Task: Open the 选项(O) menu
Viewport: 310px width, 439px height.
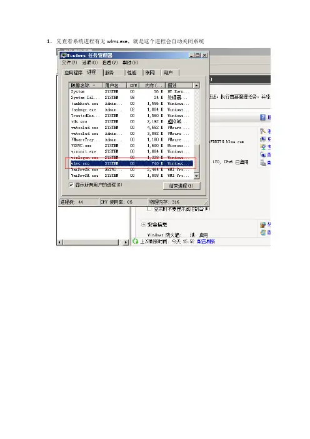Action: click(x=89, y=63)
